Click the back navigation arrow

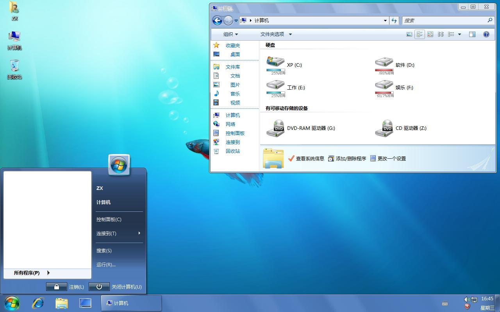point(217,21)
